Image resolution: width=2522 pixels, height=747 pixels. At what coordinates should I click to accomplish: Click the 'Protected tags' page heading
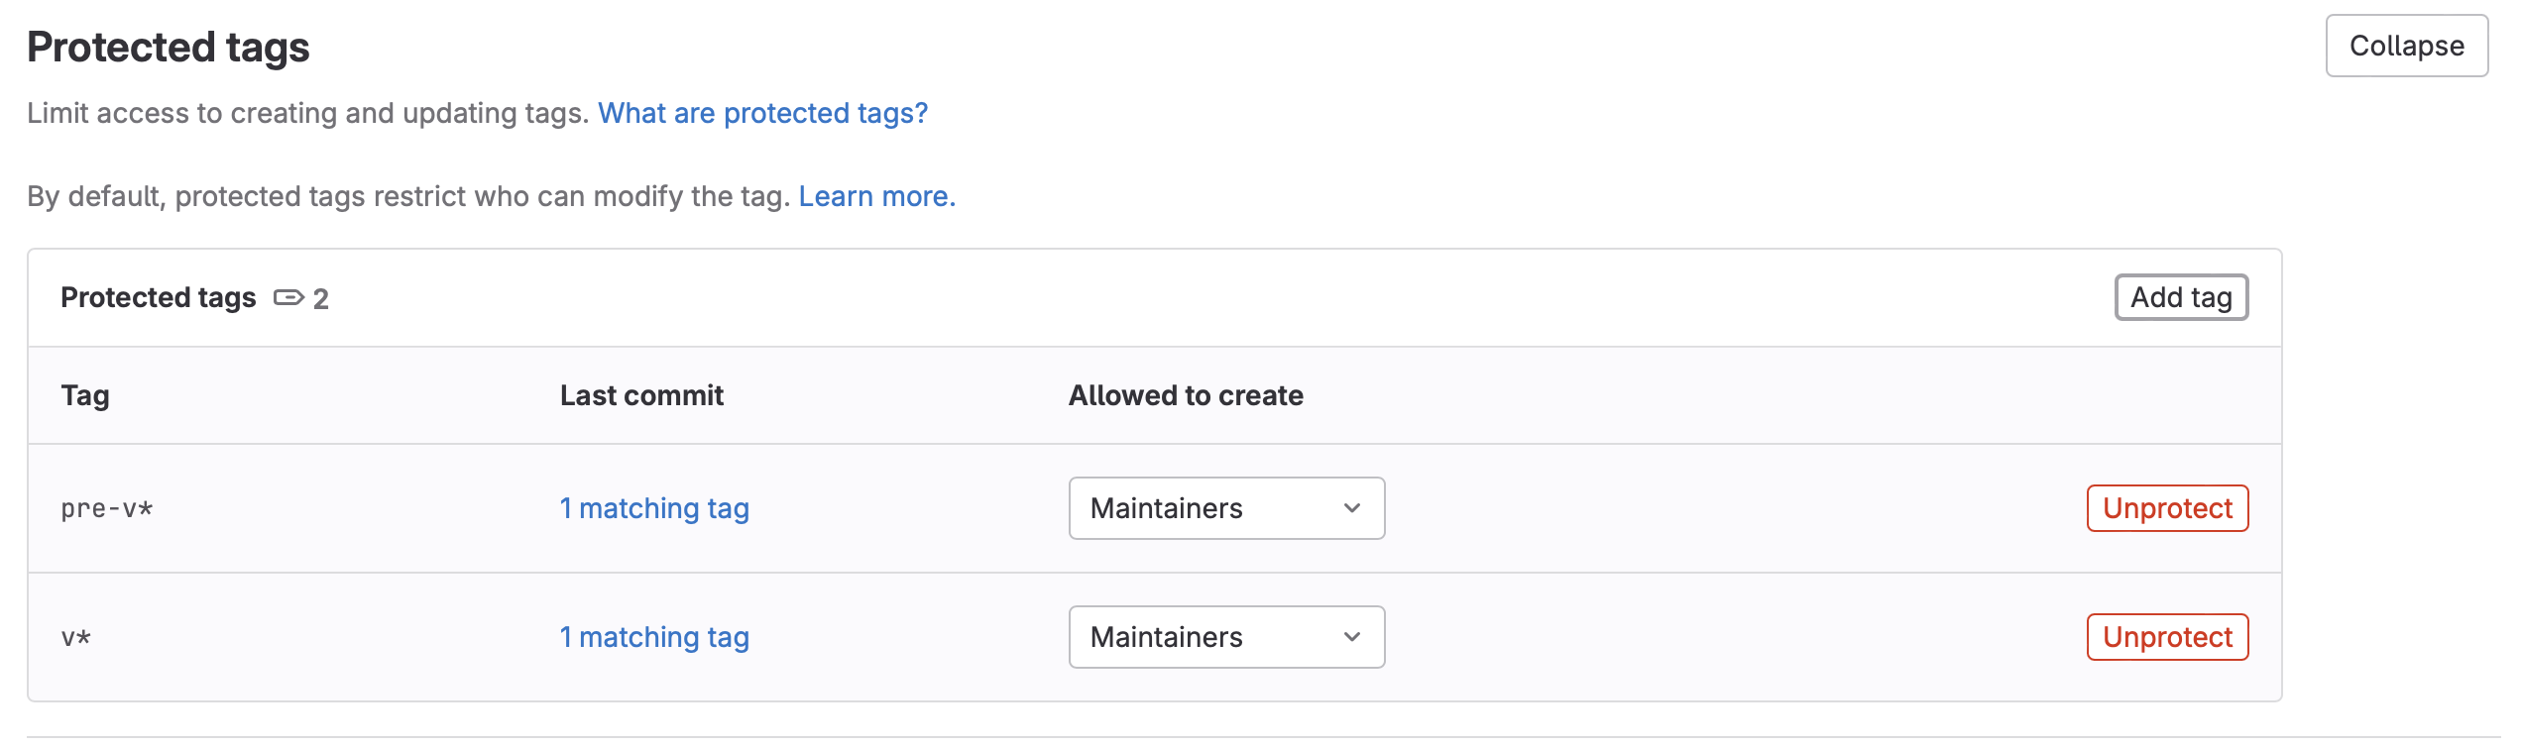coord(168,48)
